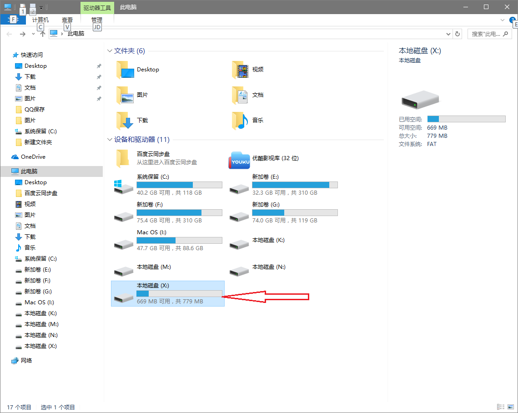
Task: Select 网络 in the navigation pane
Action: coord(22,361)
